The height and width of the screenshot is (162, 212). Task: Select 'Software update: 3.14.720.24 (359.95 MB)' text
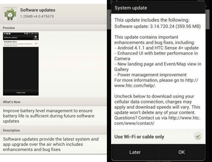(157, 26)
